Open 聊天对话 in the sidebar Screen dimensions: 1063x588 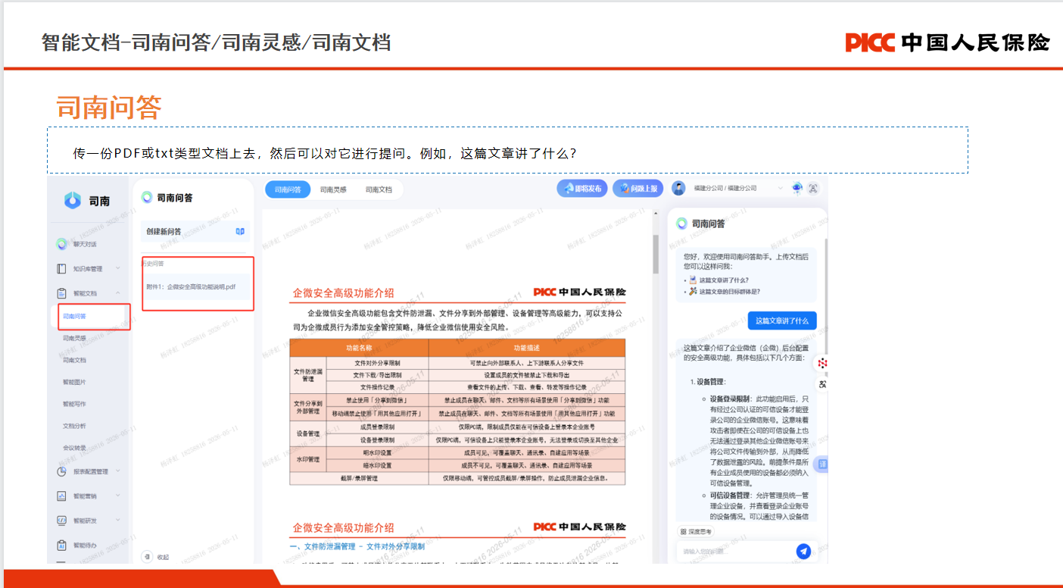coord(84,244)
